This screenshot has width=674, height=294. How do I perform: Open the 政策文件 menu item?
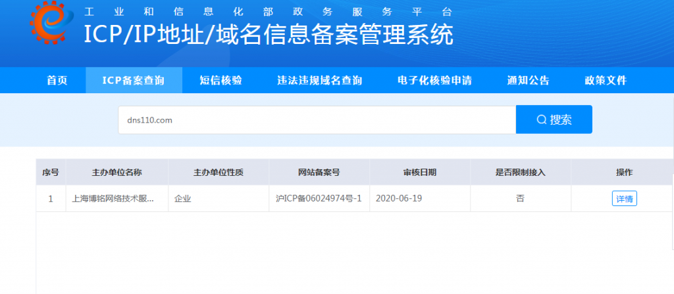tap(606, 81)
